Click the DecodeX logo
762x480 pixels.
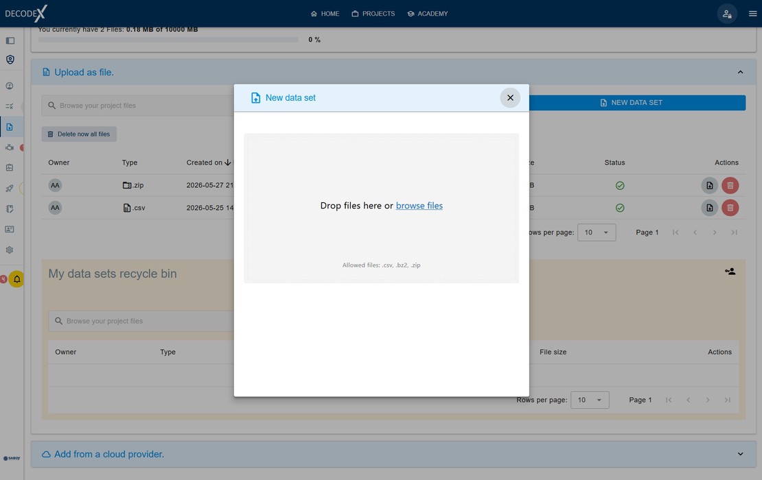pos(26,13)
